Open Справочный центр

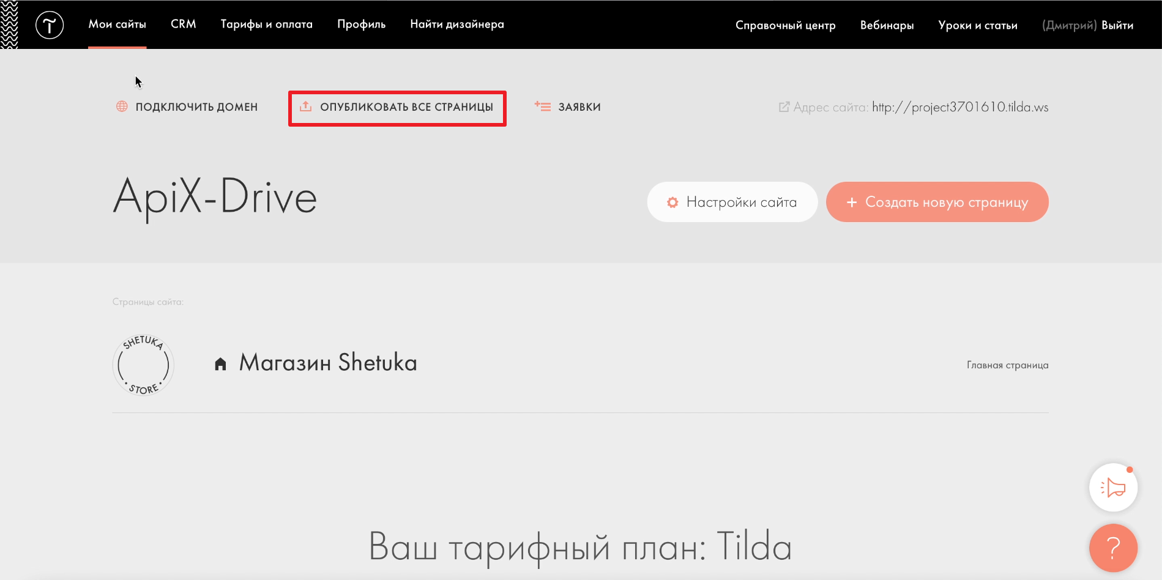pyautogui.click(x=785, y=25)
